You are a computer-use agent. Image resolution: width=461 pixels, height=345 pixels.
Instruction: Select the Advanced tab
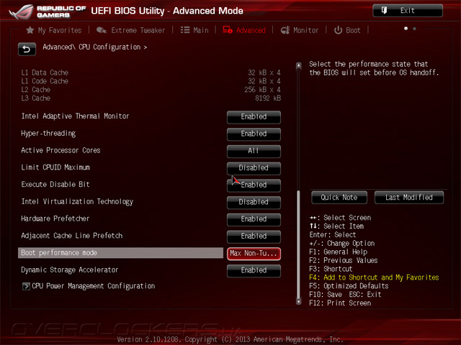pyautogui.click(x=244, y=30)
